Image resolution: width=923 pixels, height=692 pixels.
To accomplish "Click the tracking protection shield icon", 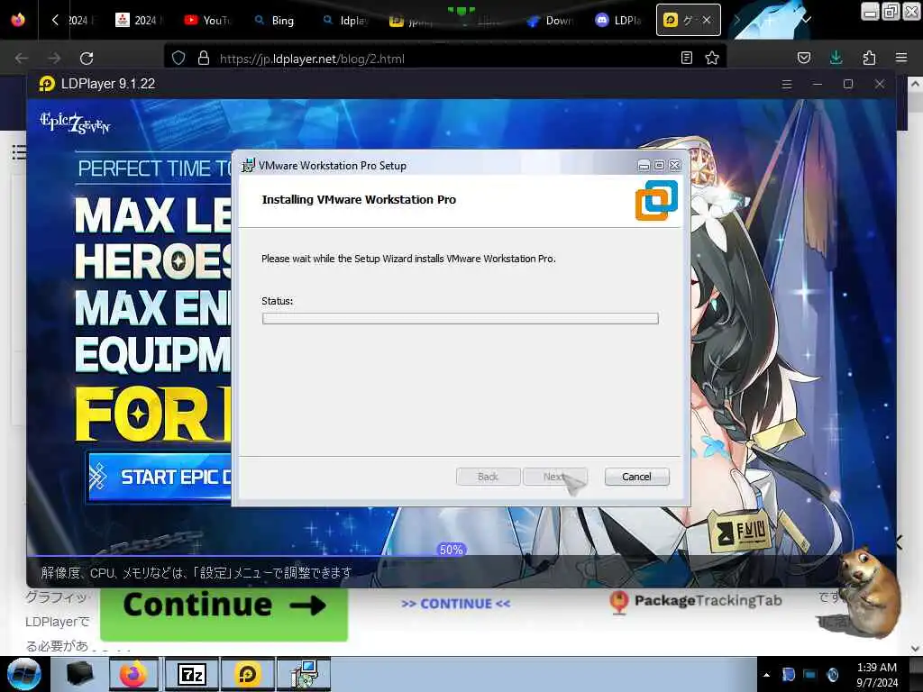I will [178, 58].
